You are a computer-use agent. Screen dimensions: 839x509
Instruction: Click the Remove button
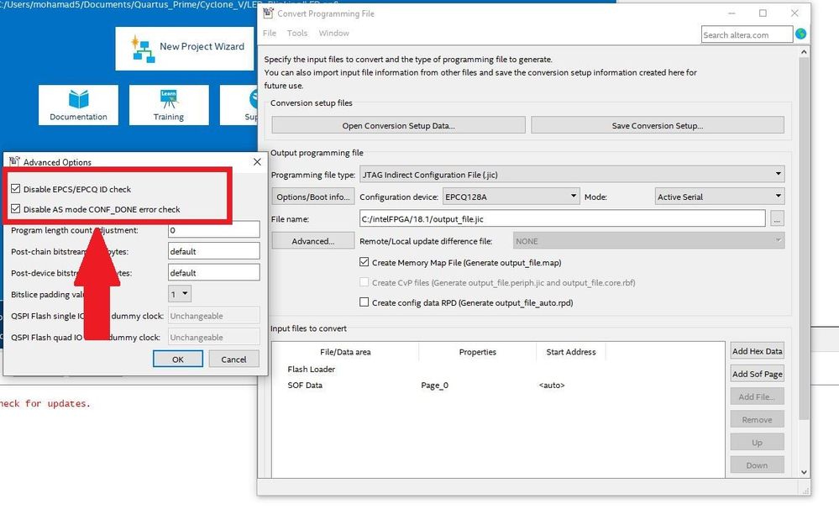(x=758, y=420)
